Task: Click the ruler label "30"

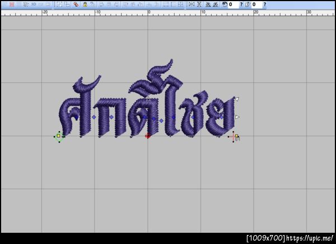Action: [x=309, y=12]
